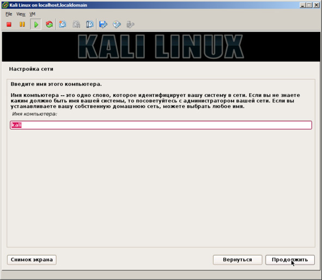The width and height of the screenshot is (322, 280).
Task: Click the CD/DVD drive connect icon
Action: [x=117, y=25]
